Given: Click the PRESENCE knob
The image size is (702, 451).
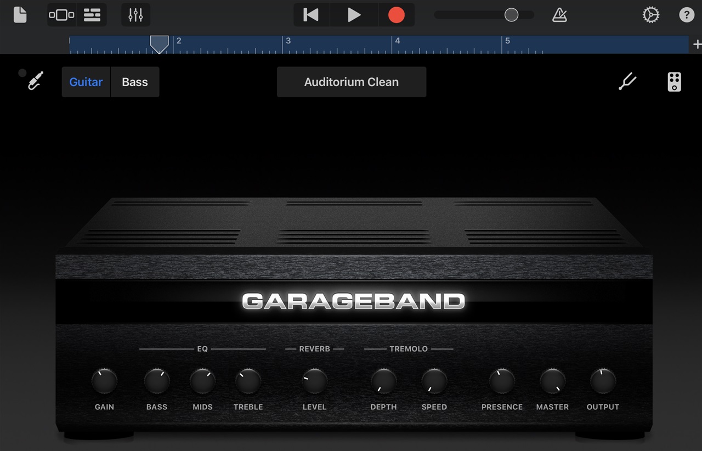Looking at the screenshot, I should pos(502,381).
